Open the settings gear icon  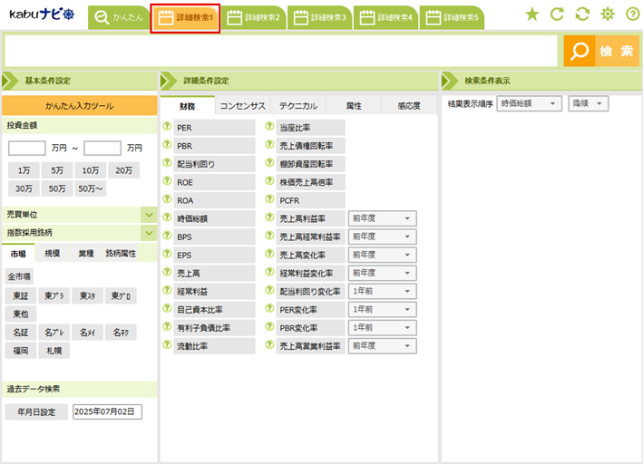(608, 14)
